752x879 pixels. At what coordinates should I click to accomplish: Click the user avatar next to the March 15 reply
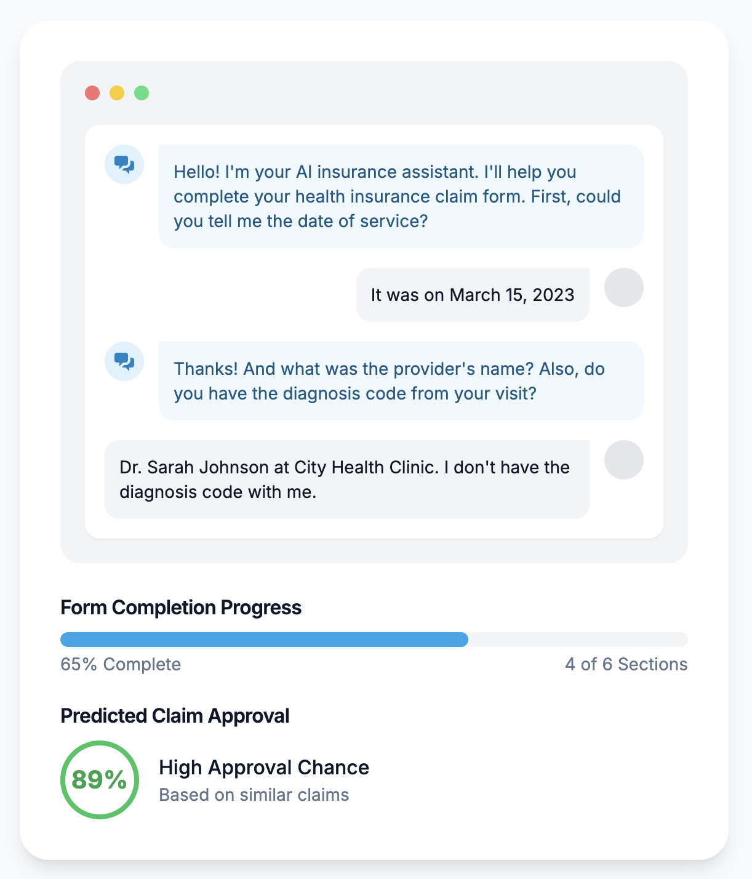tap(623, 287)
